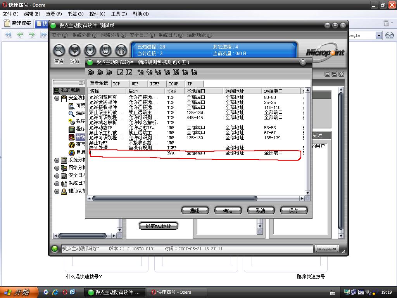Open the Opera search engine dropdown arrow
The image size is (397, 298).
378,35
